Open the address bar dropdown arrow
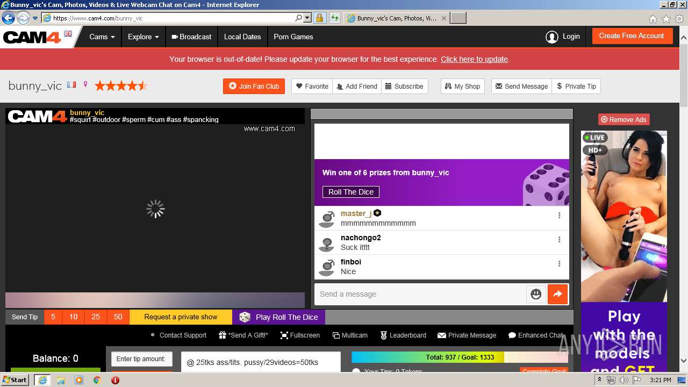The width and height of the screenshot is (688, 387). 307,18
